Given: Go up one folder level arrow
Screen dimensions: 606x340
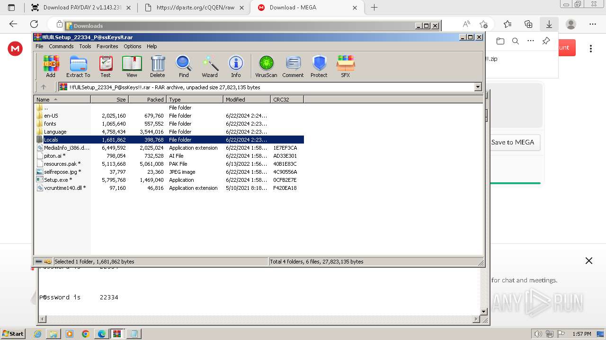Looking at the screenshot, I should (x=44, y=87).
